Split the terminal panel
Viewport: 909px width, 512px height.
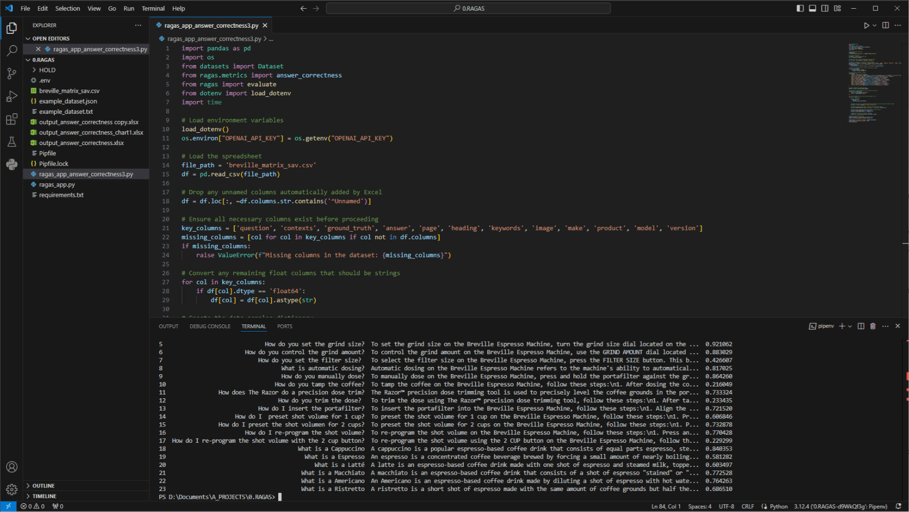[x=861, y=326]
